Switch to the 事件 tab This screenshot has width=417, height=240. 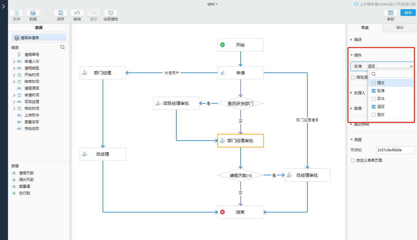(x=400, y=28)
